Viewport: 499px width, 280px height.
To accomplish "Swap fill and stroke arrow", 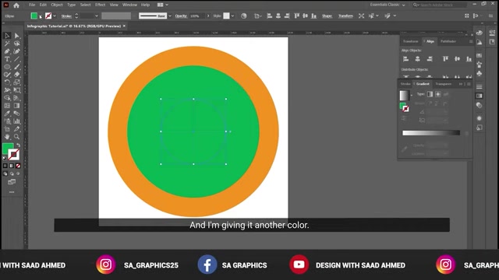I will [19, 145].
